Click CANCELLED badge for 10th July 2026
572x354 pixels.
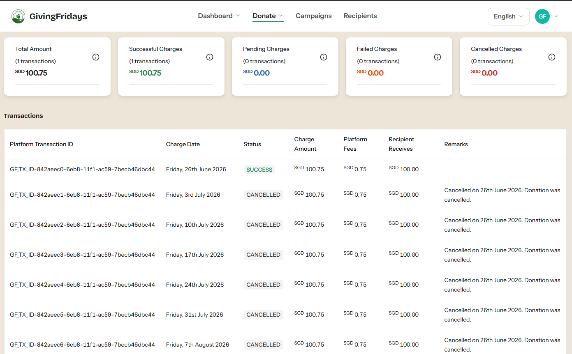(x=264, y=225)
